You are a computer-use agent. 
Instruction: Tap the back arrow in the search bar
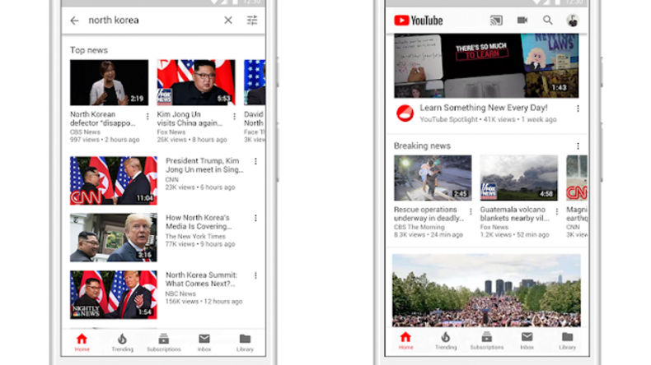click(74, 21)
